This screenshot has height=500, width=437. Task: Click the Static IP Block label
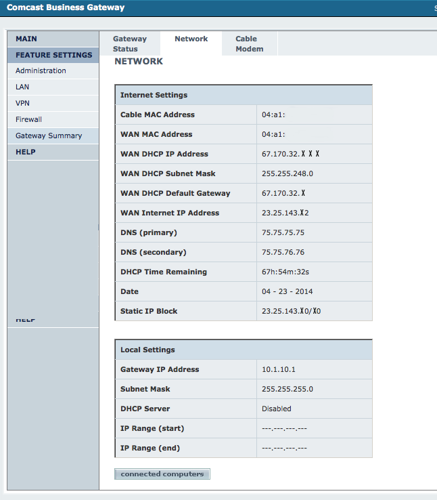coord(149,311)
